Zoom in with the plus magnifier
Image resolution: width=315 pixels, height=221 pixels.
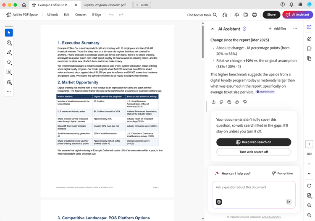click(309, 205)
